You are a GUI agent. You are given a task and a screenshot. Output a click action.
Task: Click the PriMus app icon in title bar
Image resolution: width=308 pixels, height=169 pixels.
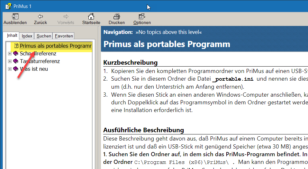[8, 6]
